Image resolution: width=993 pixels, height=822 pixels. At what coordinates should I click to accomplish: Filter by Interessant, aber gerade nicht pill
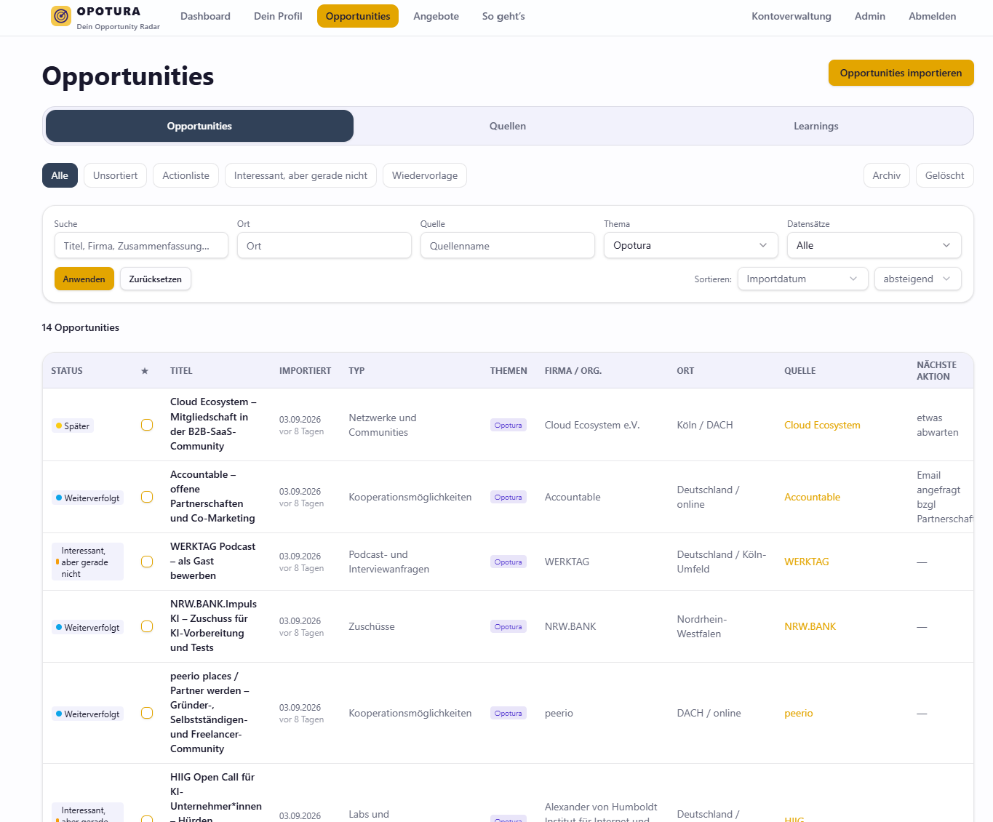[300, 175]
